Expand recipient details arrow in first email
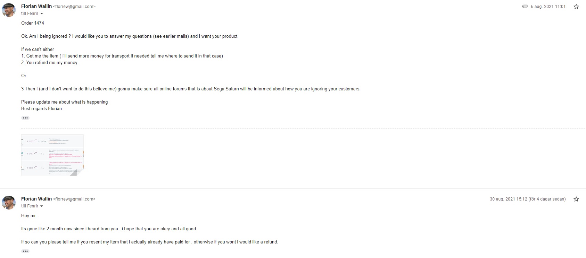Screen dimensions: 586x258 pos(42,14)
